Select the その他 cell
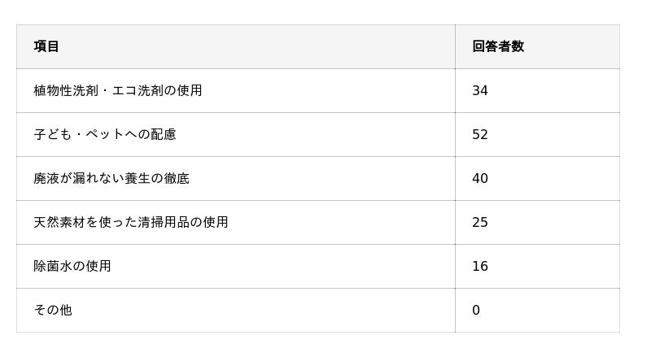651x357 pixels. click(53, 310)
